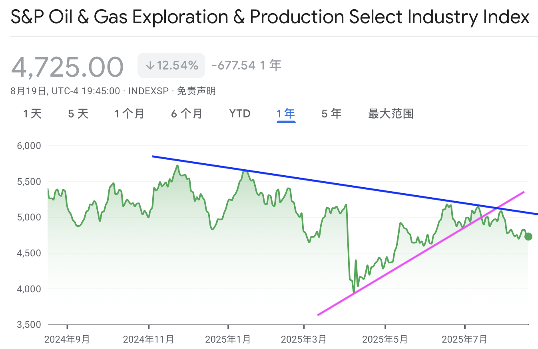Click the 6,000 y-axis label

[30, 146]
